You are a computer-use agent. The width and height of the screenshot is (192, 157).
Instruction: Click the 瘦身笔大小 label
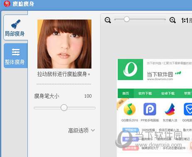(x=47, y=96)
